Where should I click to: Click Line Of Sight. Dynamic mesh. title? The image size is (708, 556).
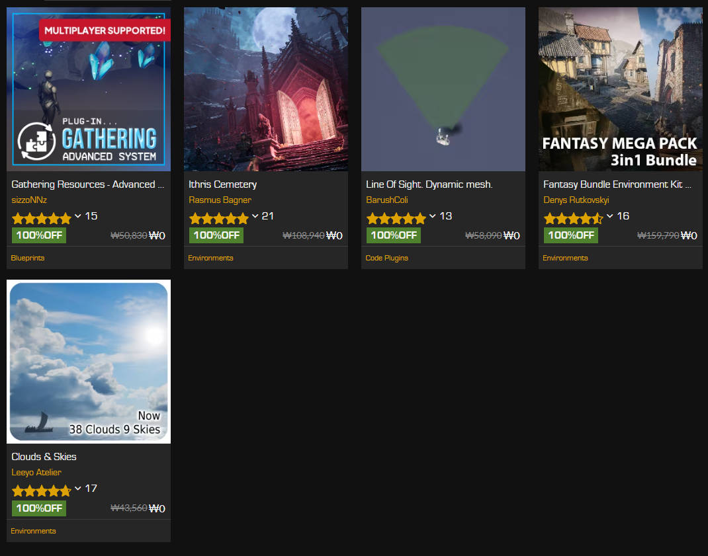[x=429, y=184]
